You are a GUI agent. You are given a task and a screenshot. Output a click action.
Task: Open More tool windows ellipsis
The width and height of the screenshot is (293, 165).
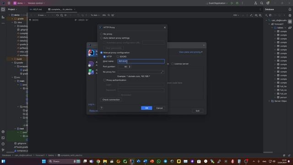click(3, 23)
